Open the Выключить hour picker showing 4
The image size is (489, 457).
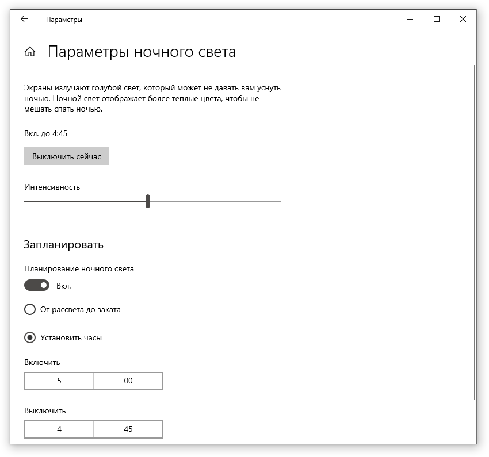pyautogui.click(x=59, y=429)
